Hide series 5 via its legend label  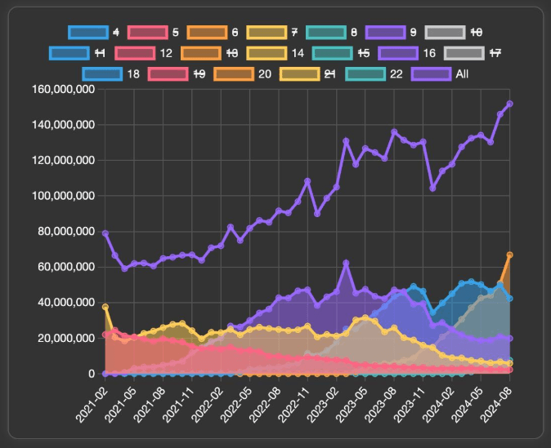coord(175,33)
